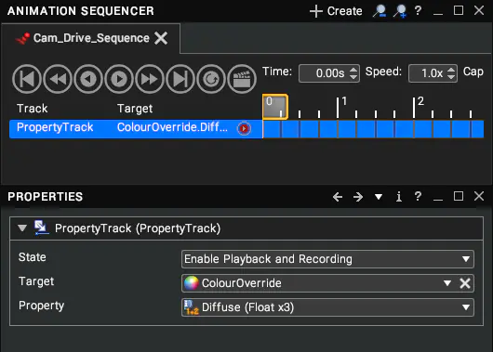
Task: Close the Animation Sequencer panel
Action: pyautogui.click(x=479, y=10)
